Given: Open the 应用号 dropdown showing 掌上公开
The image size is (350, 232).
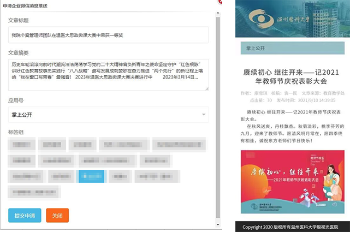Looking at the screenshot, I should 108,115.
